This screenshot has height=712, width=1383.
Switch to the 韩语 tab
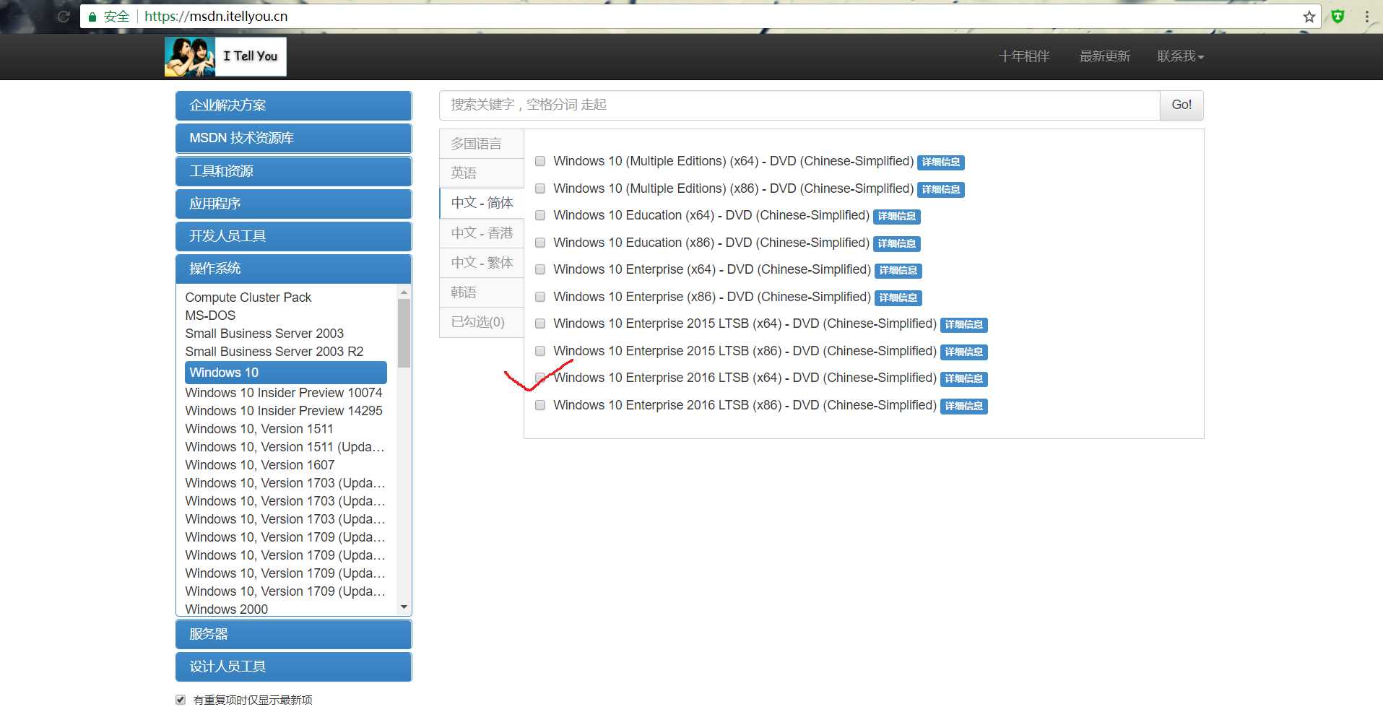(x=482, y=292)
